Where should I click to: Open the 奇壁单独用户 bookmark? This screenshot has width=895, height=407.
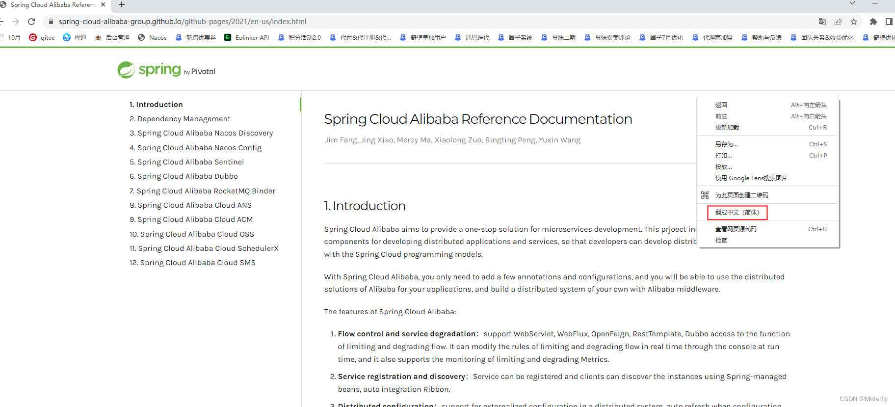[x=422, y=37]
